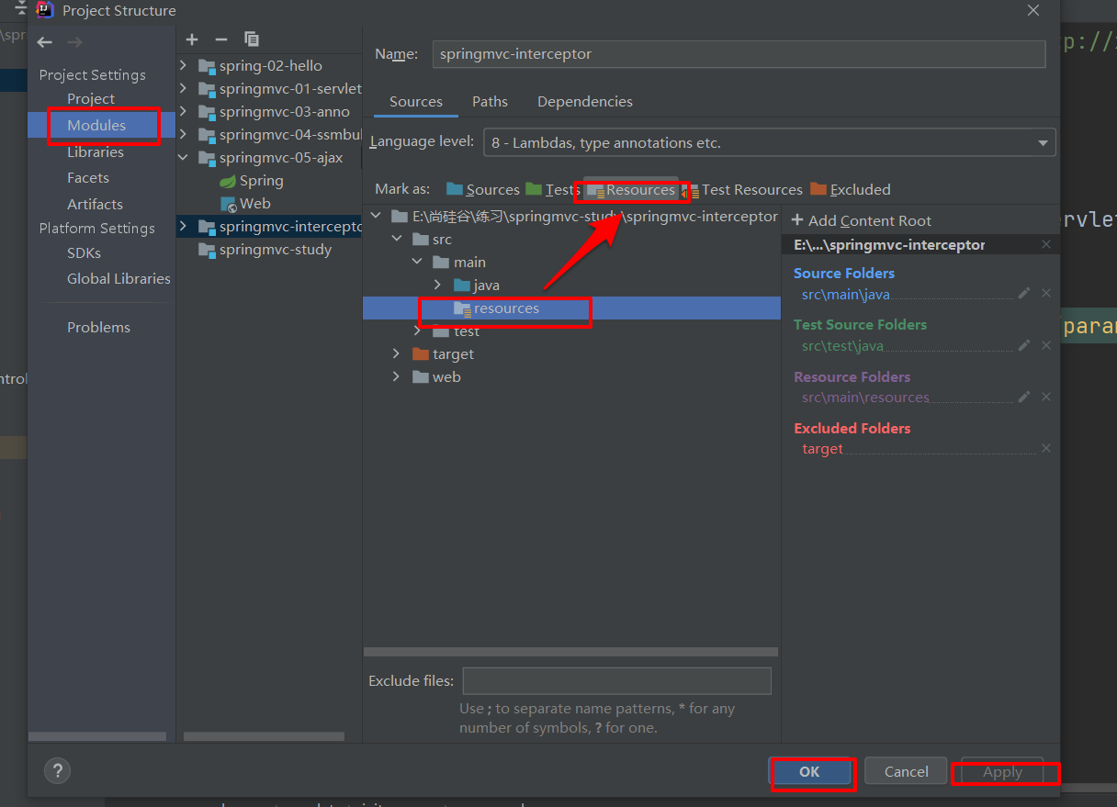The image size is (1117, 807).
Task: Mark the selected folder as Excluded
Action: click(859, 189)
